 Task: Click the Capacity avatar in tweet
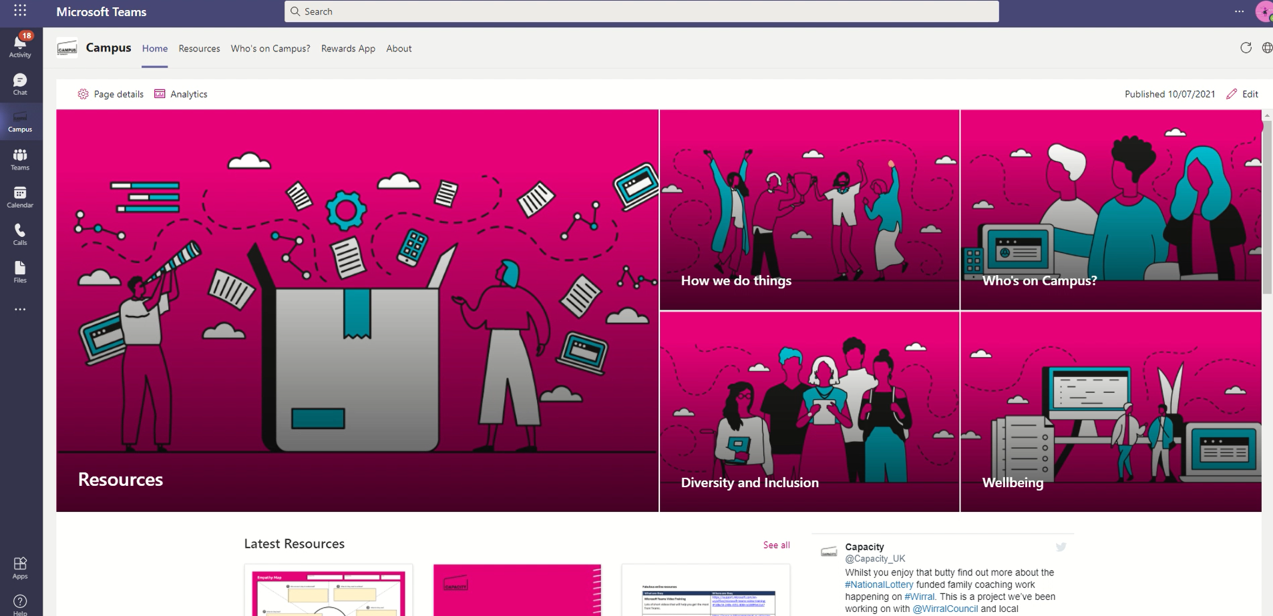point(829,552)
